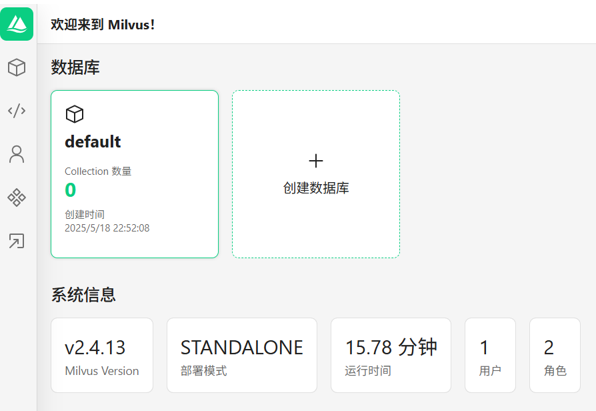Open the System view diamond icon
Screen dimensions: 596x411
pos(17,197)
